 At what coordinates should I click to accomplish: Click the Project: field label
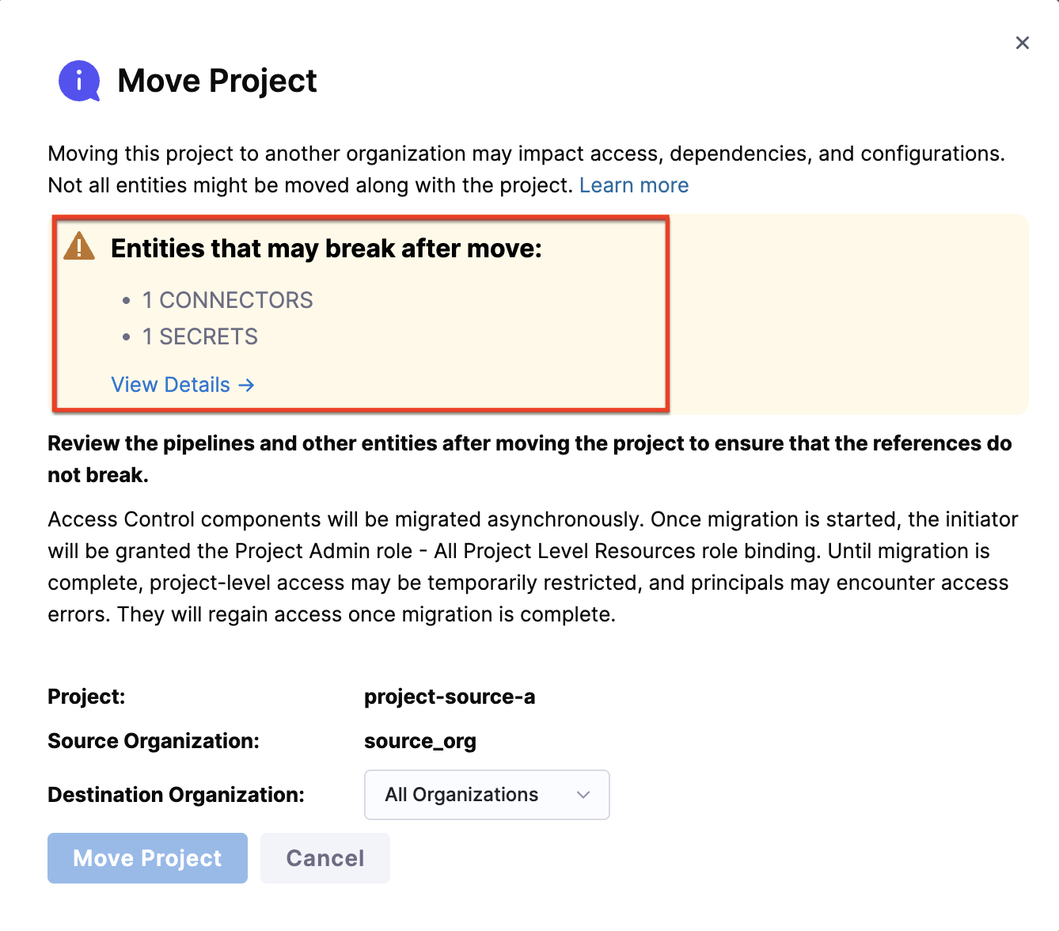(x=86, y=697)
